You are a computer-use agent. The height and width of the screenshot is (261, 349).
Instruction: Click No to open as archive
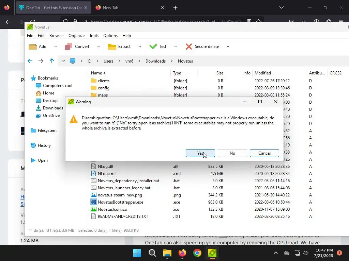point(232,153)
